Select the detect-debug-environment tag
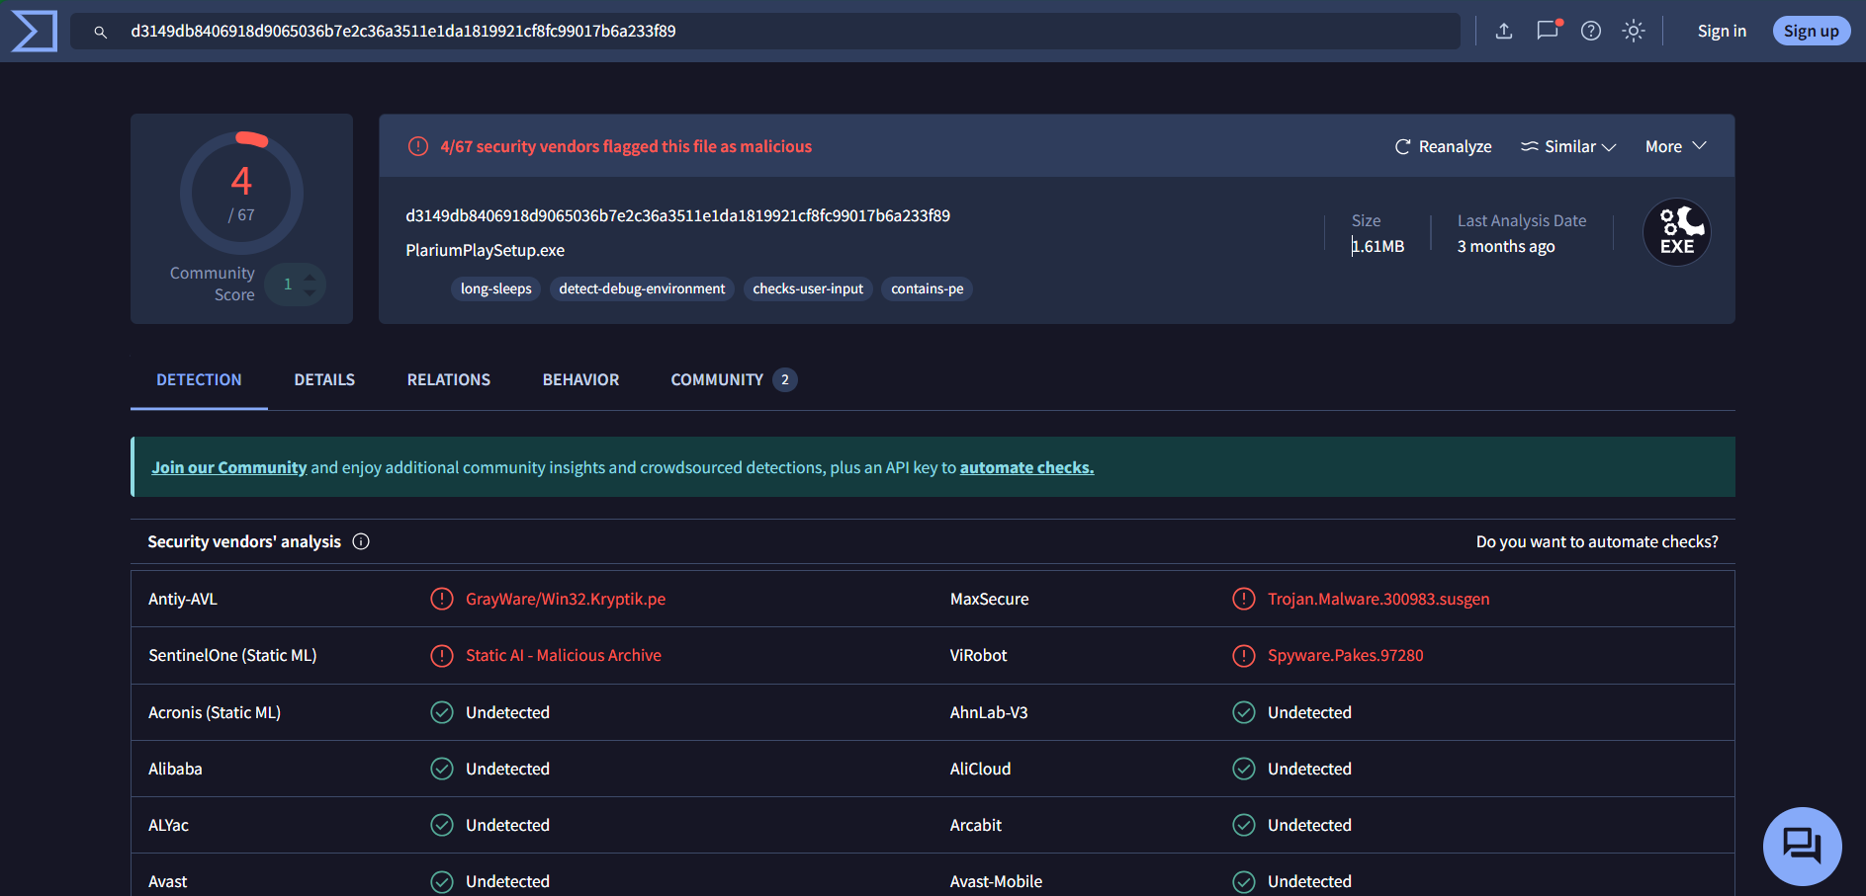The width and height of the screenshot is (1866, 896). [x=642, y=288]
